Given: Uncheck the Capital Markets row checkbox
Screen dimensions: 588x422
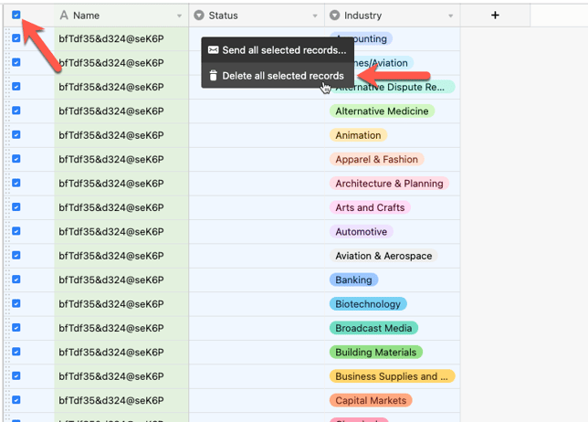Looking at the screenshot, I should tap(16, 400).
